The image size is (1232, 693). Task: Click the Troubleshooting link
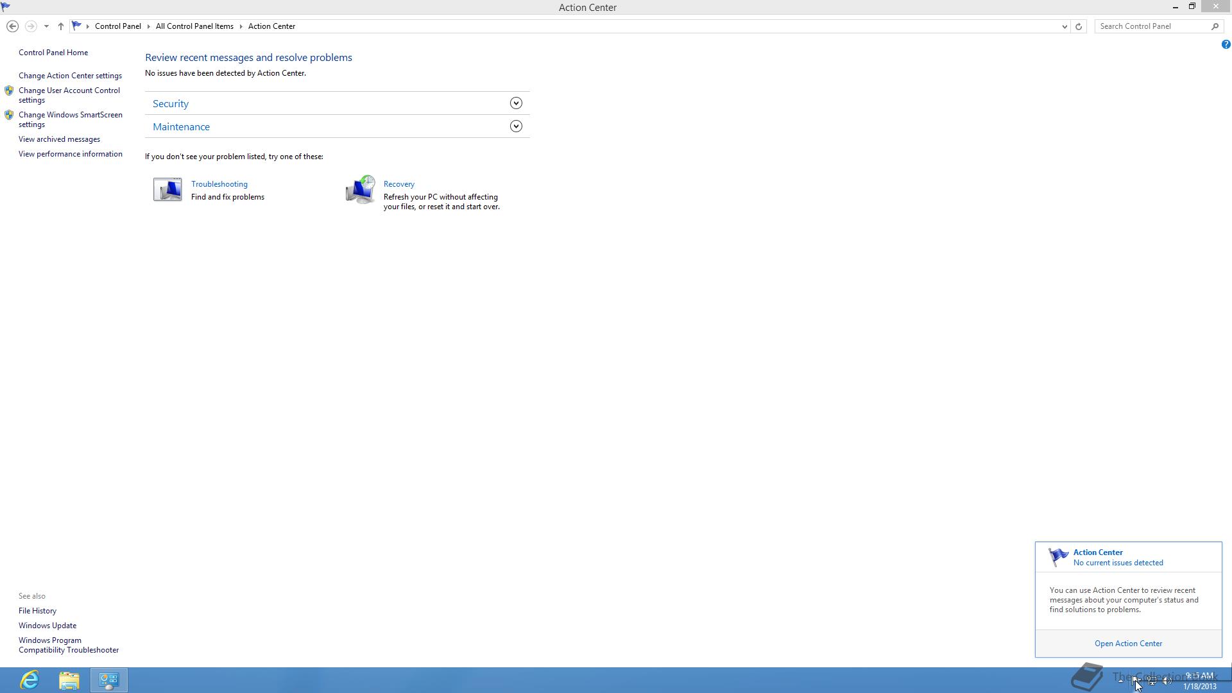click(x=219, y=184)
